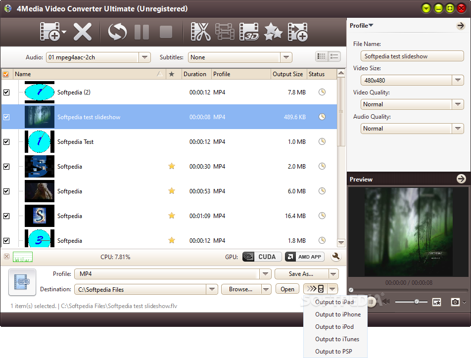Click output to device arrow icon

point(316,289)
